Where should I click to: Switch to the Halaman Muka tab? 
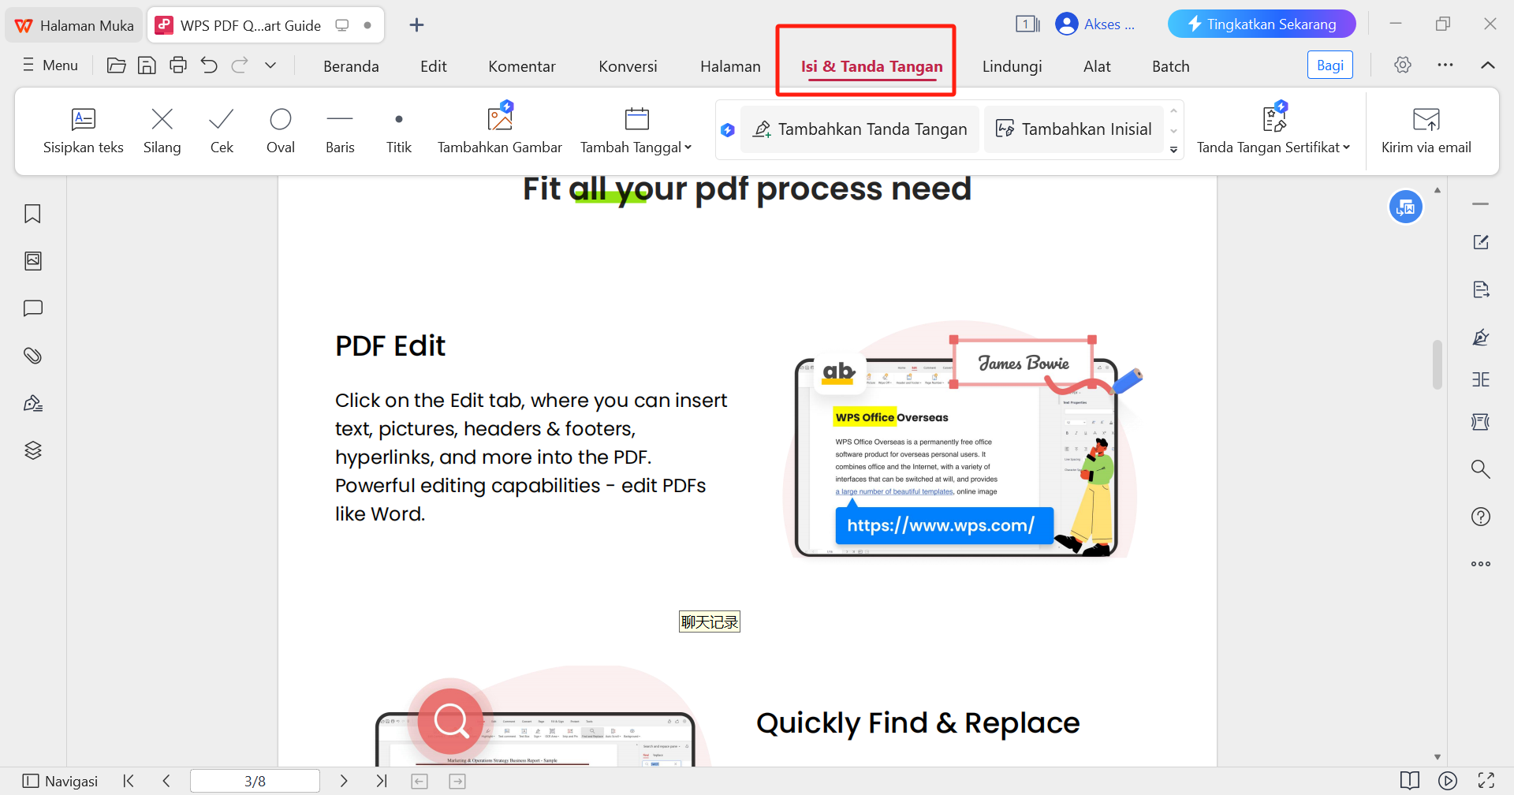75,25
